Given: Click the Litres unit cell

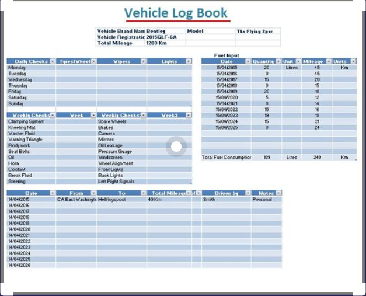Looking at the screenshot, I should pyautogui.click(x=291, y=68).
